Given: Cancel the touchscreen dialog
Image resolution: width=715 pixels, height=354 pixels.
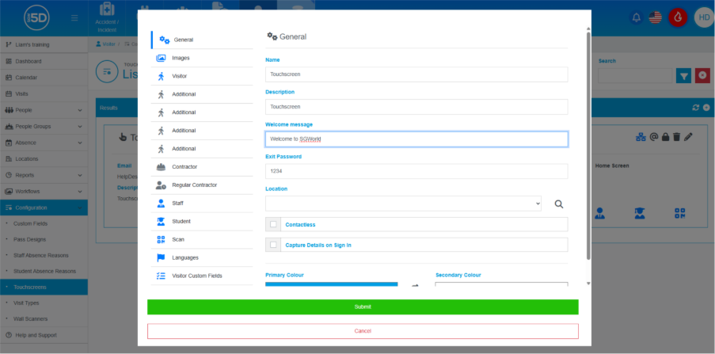Looking at the screenshot, I should pos(363,331).
